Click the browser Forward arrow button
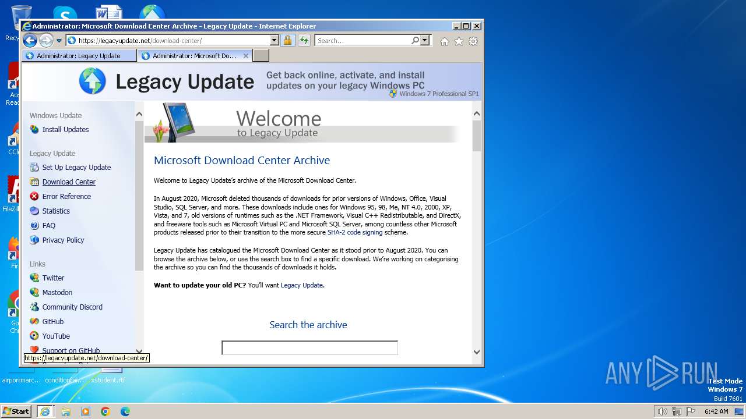746x419 pixels. pos(46,40)
